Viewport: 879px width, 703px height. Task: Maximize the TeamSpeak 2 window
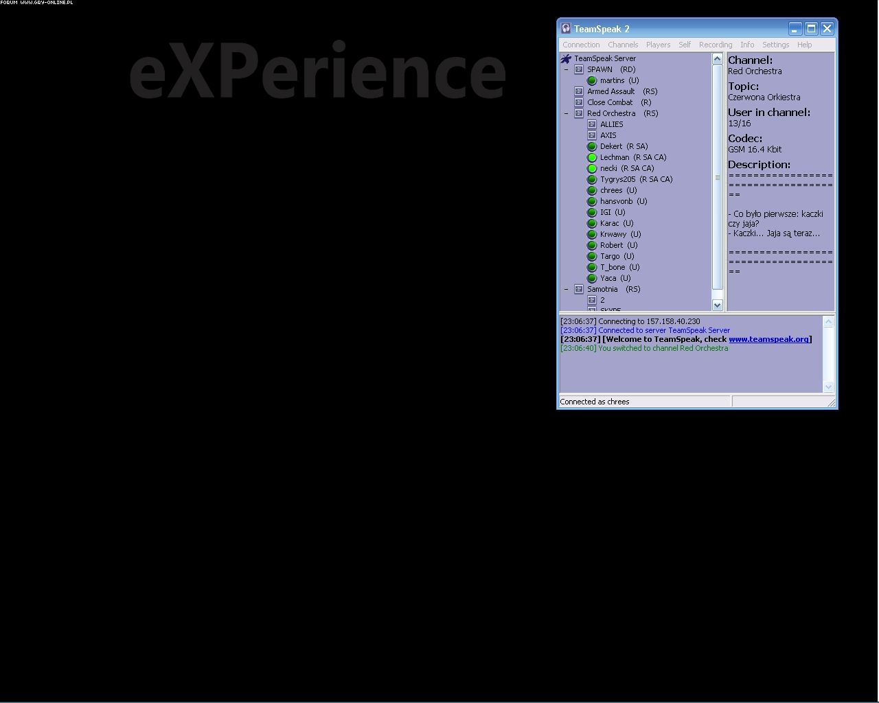[811, 28]
